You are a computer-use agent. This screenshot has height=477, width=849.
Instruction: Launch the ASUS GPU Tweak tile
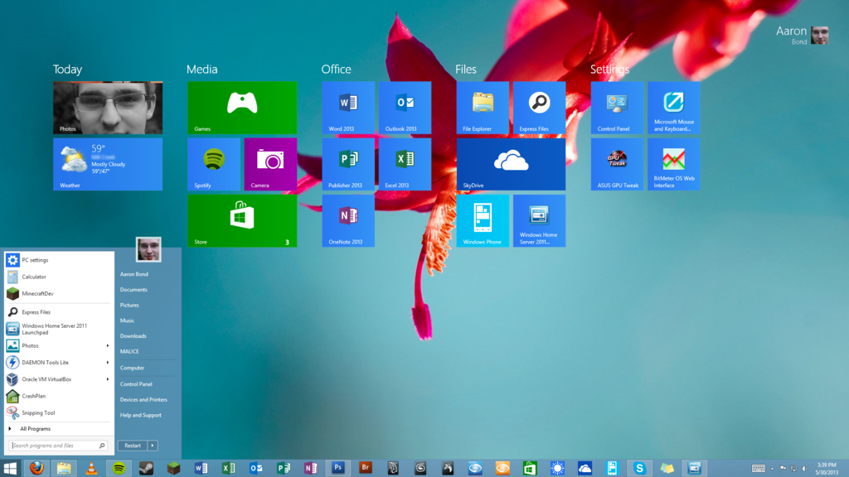point(617,164)
